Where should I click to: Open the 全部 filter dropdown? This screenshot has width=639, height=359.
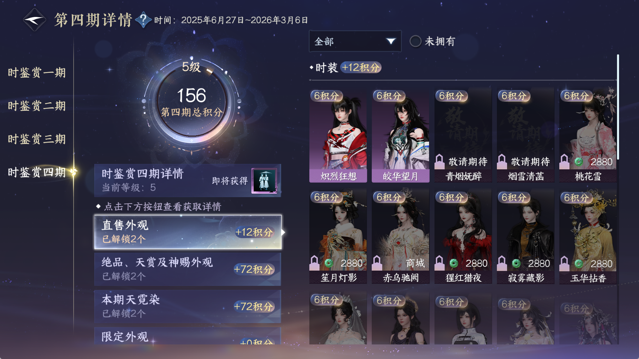pyautogui.click(x=355, y=41)
